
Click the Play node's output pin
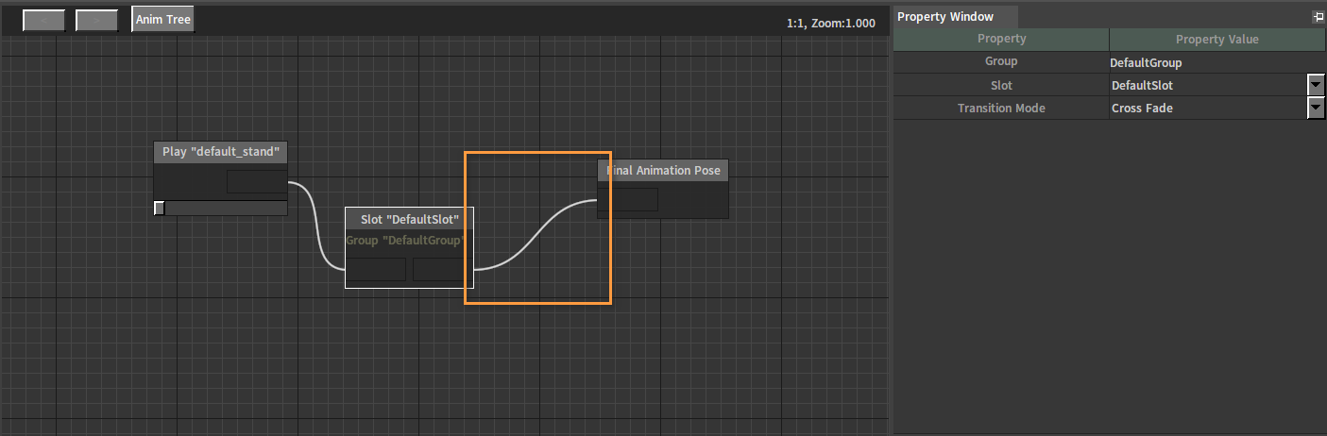tap(257, 182)
